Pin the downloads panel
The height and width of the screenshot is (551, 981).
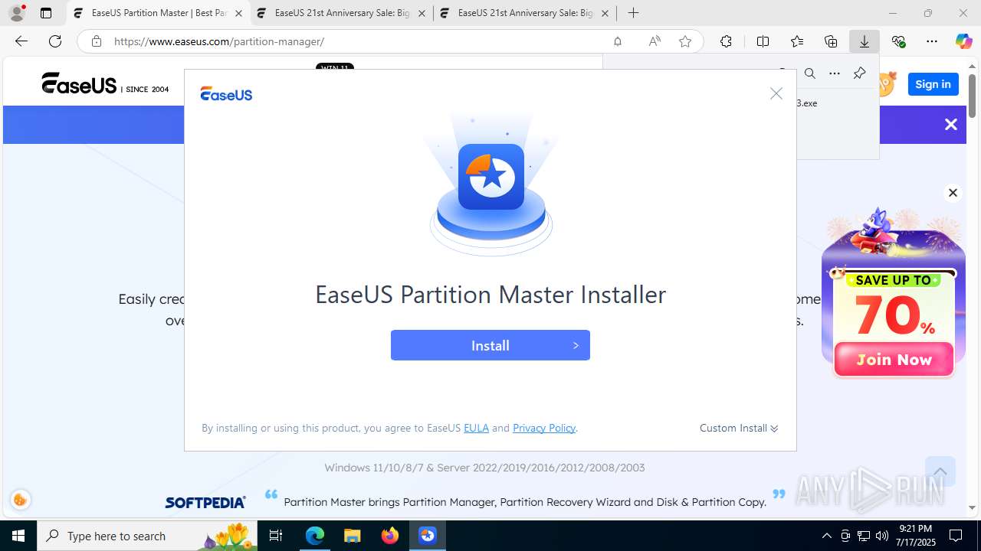click(859, 73)
